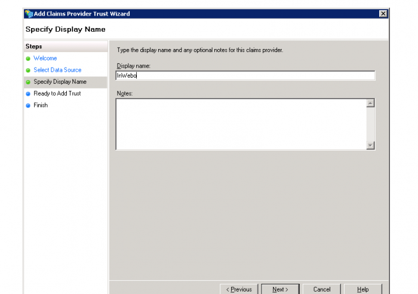Click the green bullet beside Welcome

[28, 59]
